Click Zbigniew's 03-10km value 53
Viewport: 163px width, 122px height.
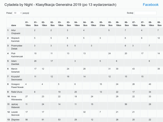[x=59, y=120]
